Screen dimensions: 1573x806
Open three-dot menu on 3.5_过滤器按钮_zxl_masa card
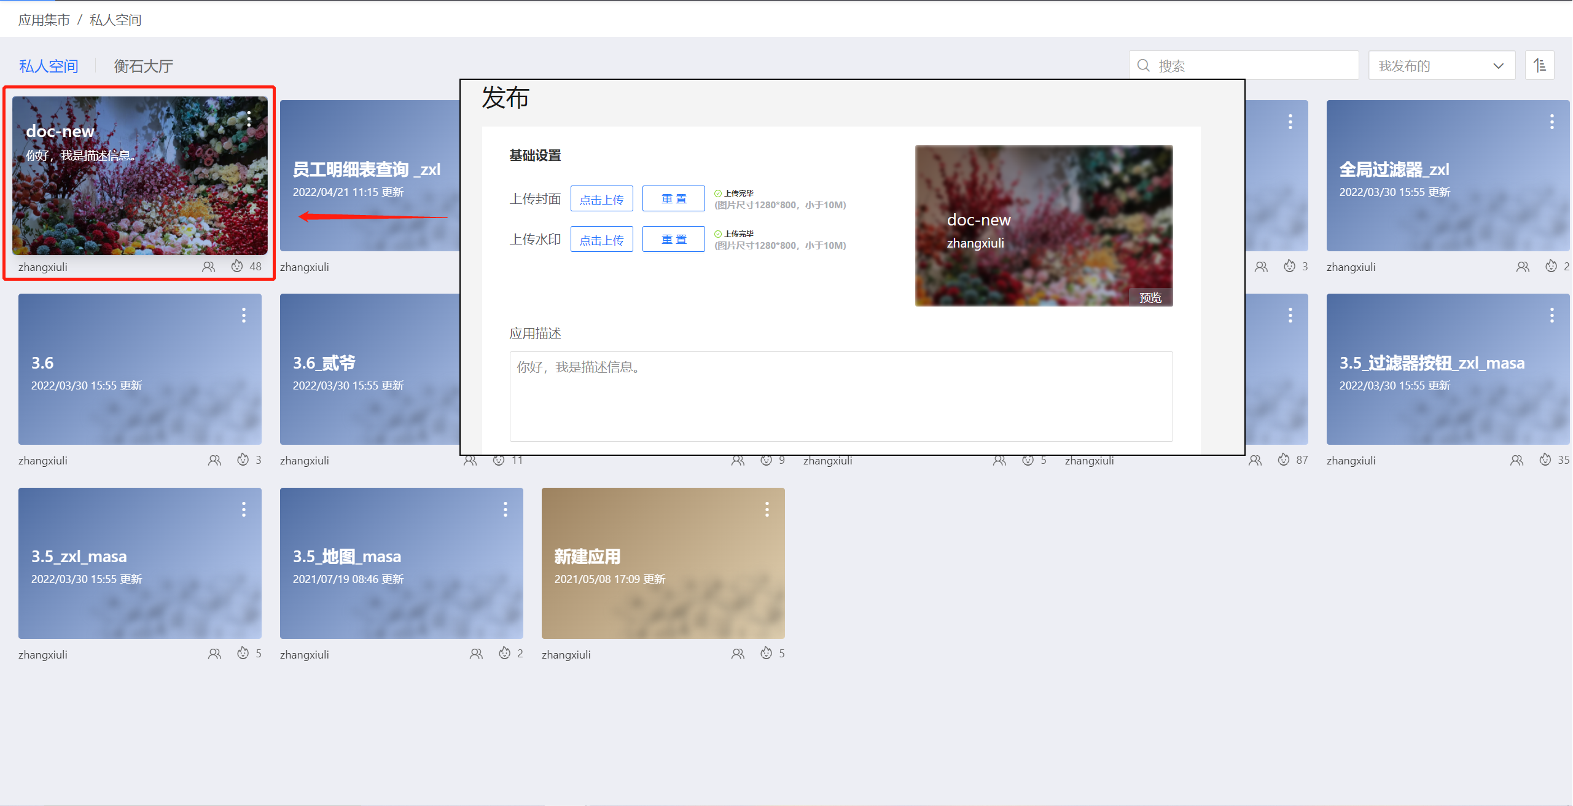(1552, 315)
